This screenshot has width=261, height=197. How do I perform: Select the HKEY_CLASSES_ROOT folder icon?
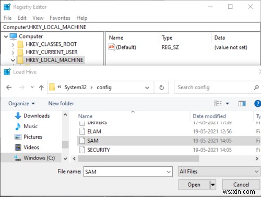(20, 44)
